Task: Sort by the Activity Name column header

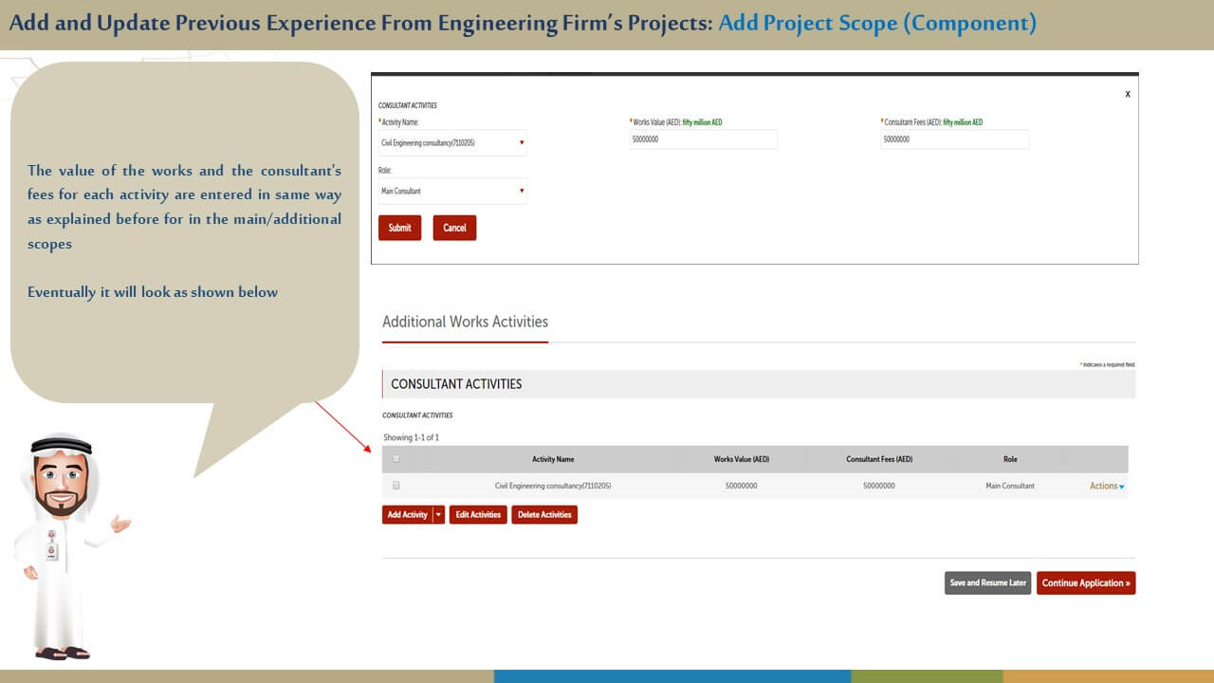Action: tap(553, 459)
